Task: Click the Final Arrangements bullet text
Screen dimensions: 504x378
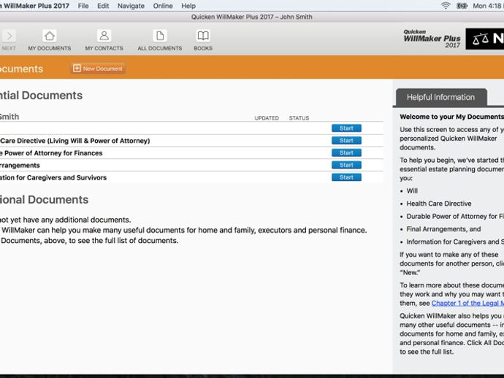Action: (443, 229)
